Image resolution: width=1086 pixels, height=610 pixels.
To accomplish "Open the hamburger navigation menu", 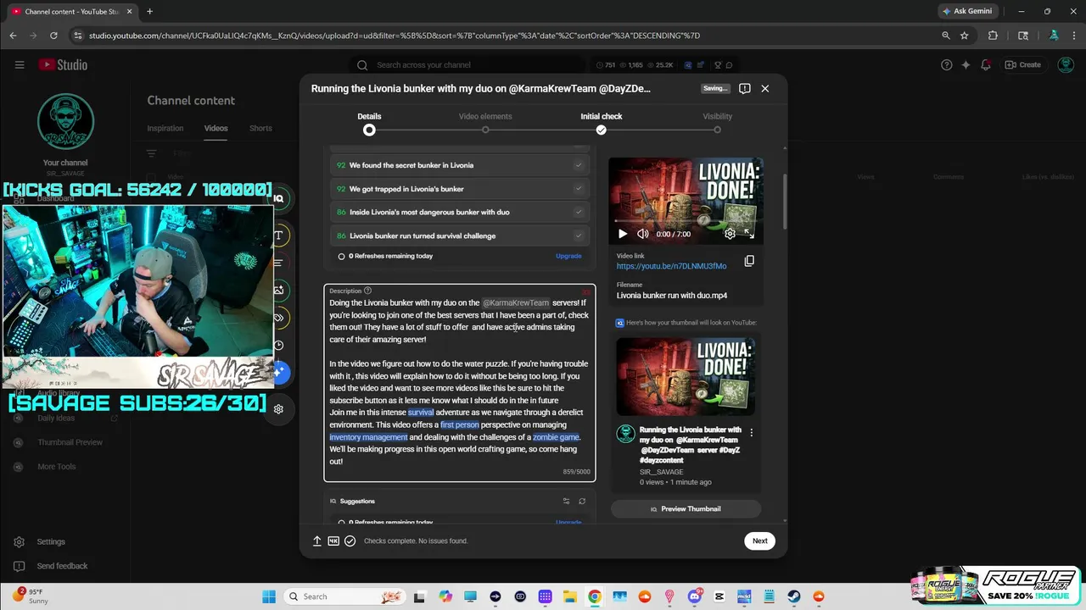I will pyautogui.click(x=20, y=64).
